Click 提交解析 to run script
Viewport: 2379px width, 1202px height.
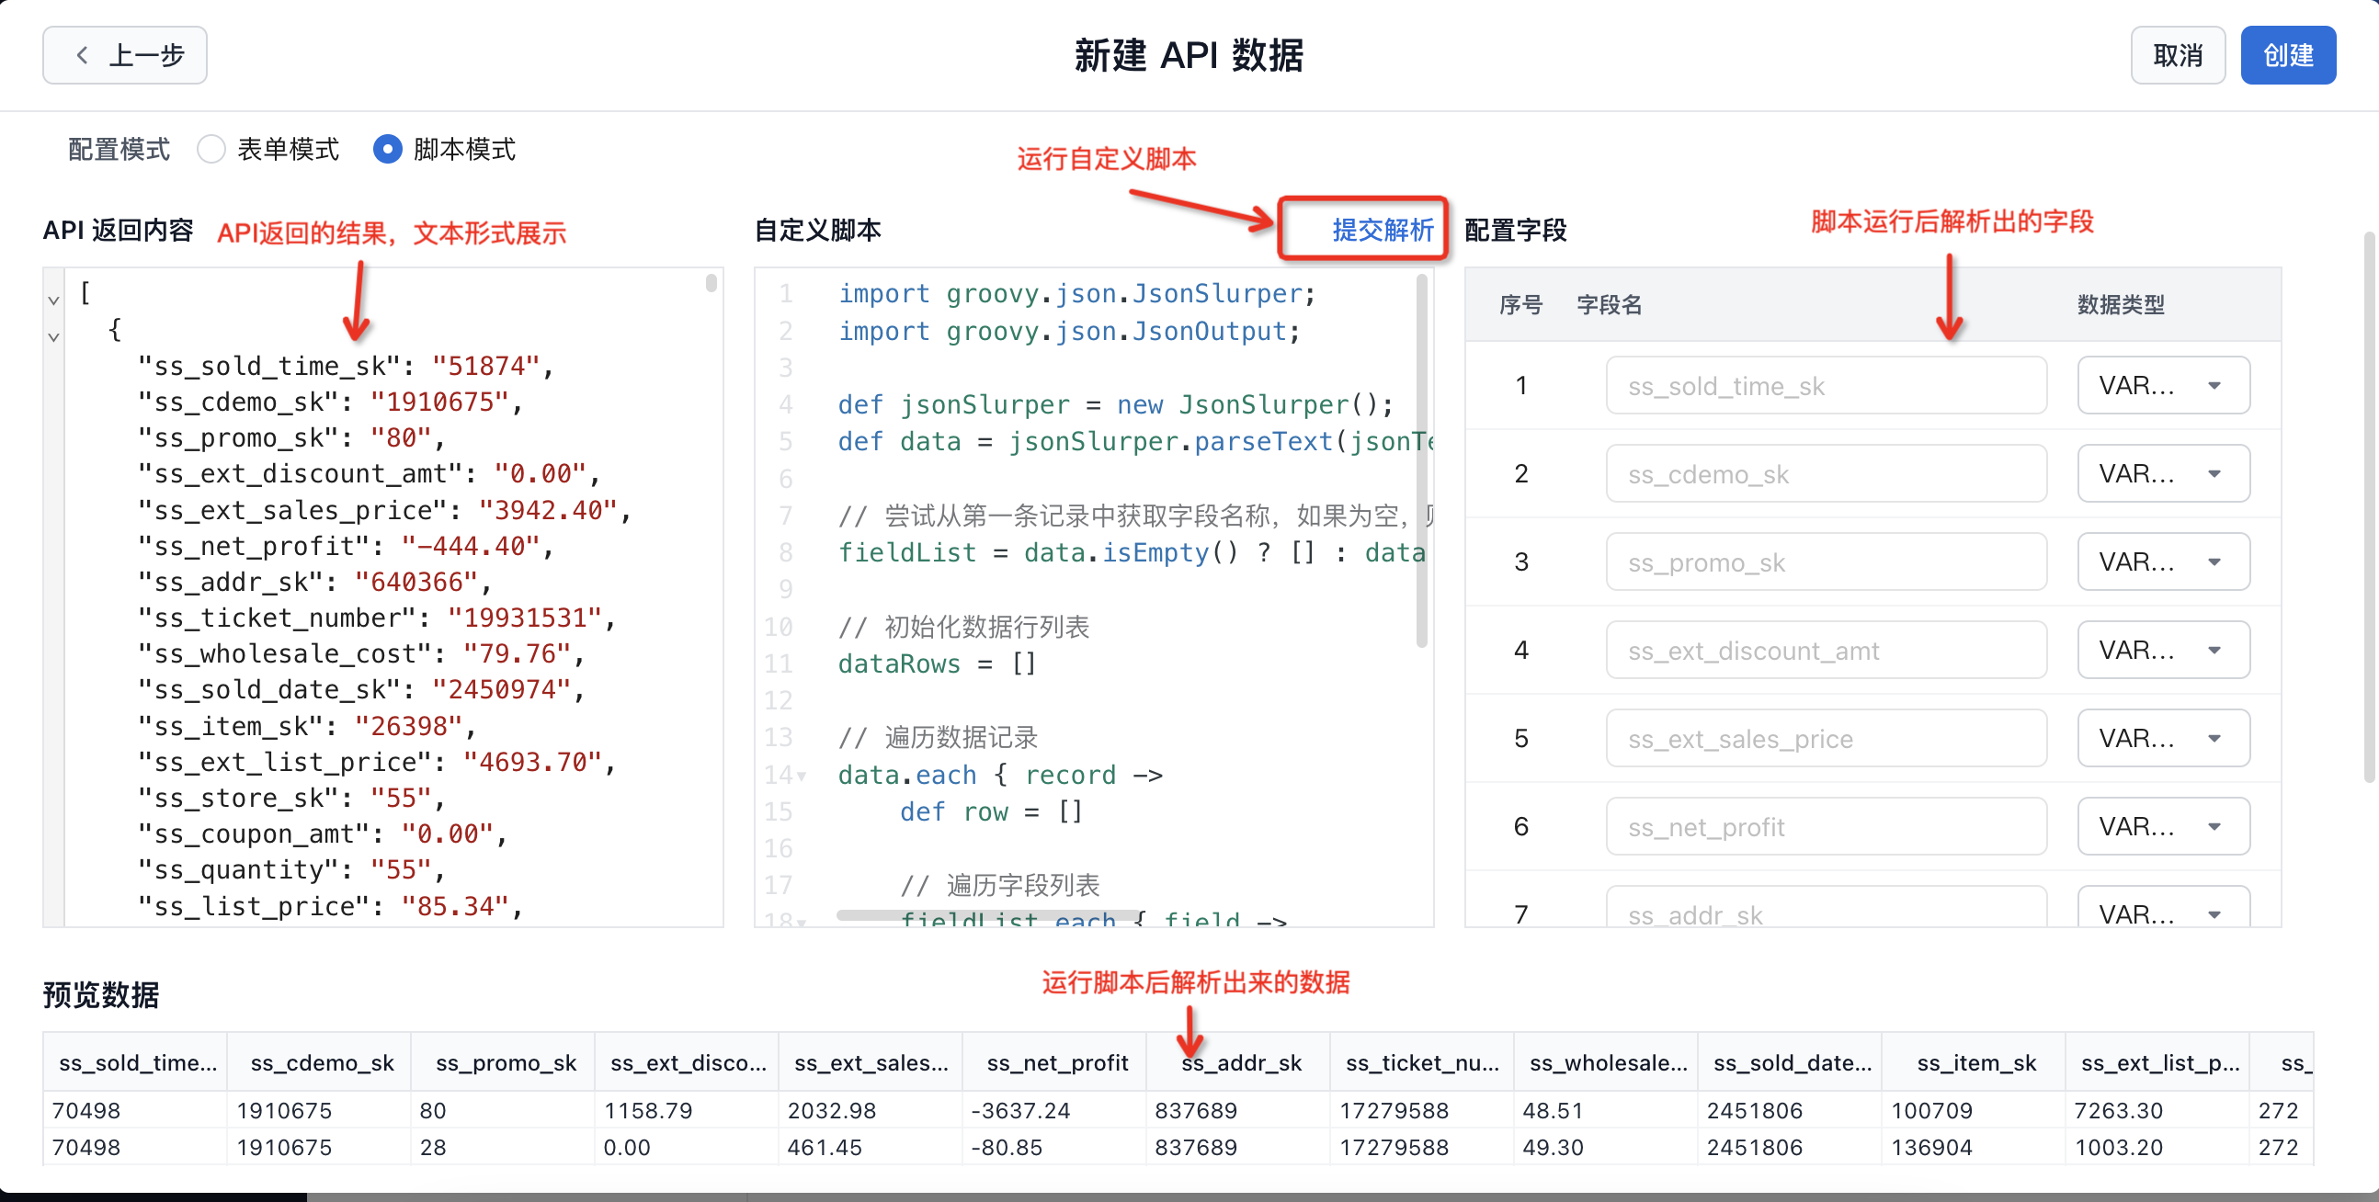(1382, 229)
